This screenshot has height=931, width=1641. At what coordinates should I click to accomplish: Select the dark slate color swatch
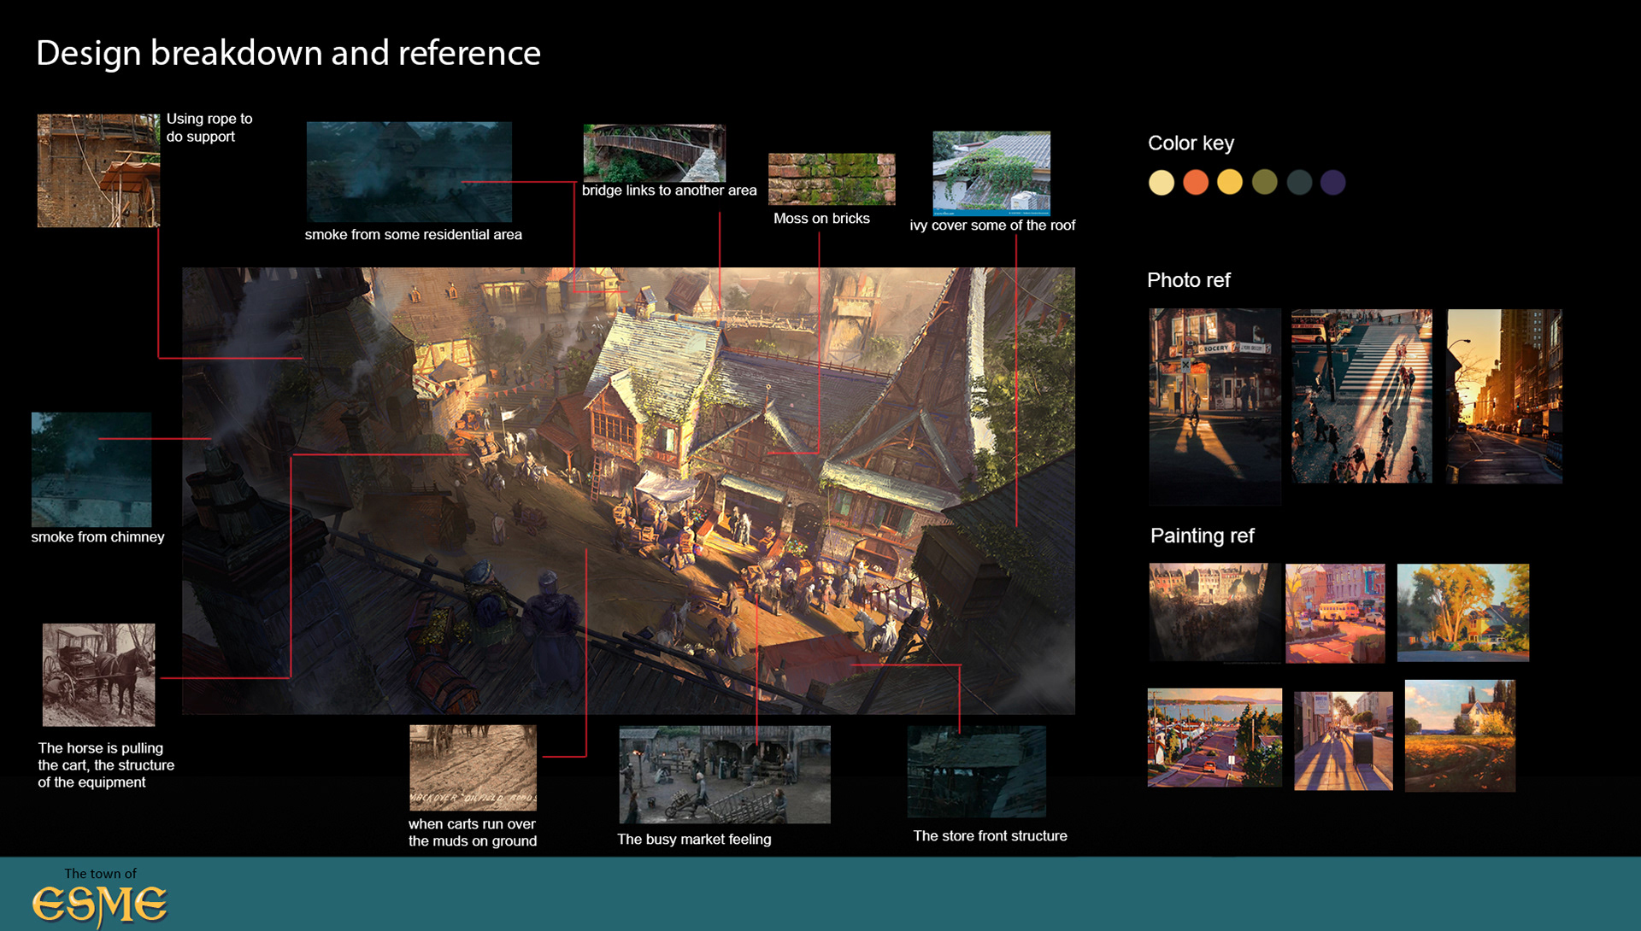(1299, 183)
